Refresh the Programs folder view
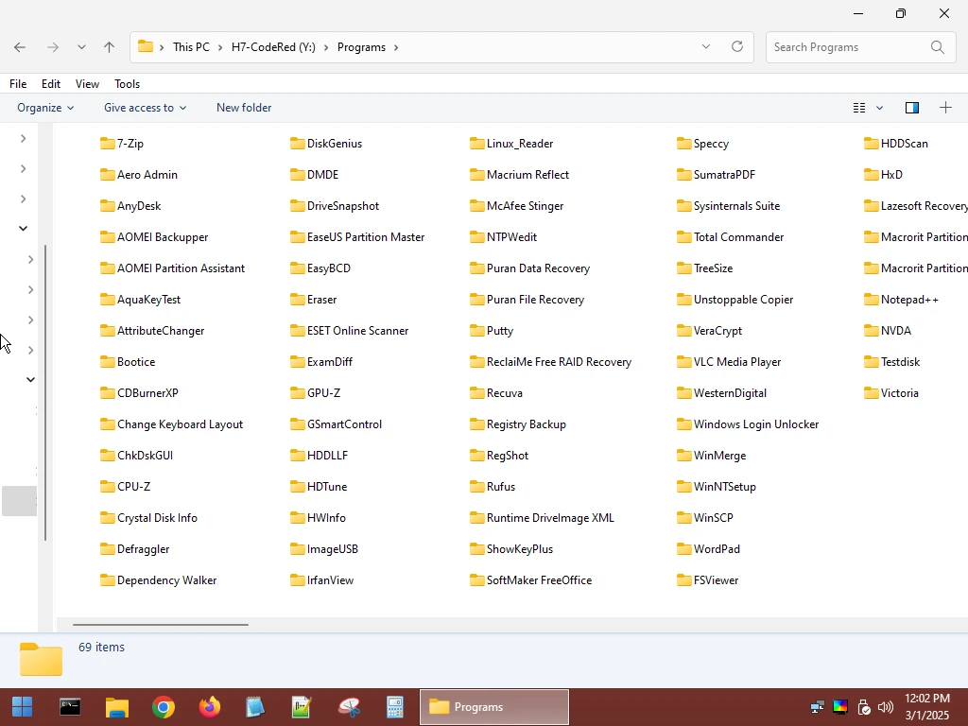The height and width of the screenshot is (726, 968). click(x=737, y=47)
